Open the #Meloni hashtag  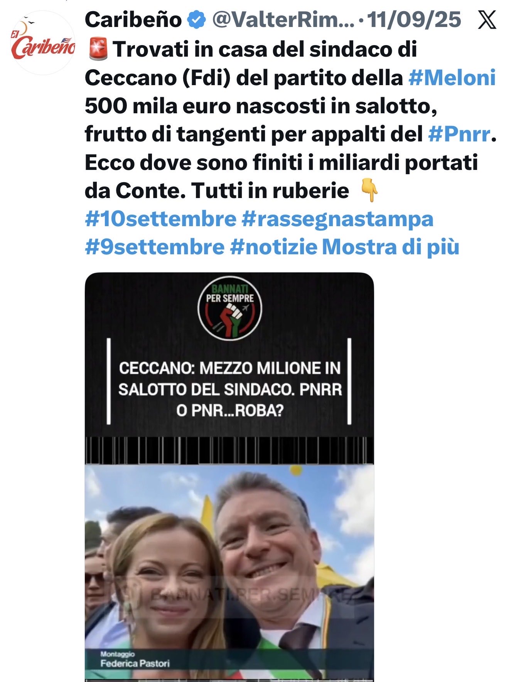point(452,78)
